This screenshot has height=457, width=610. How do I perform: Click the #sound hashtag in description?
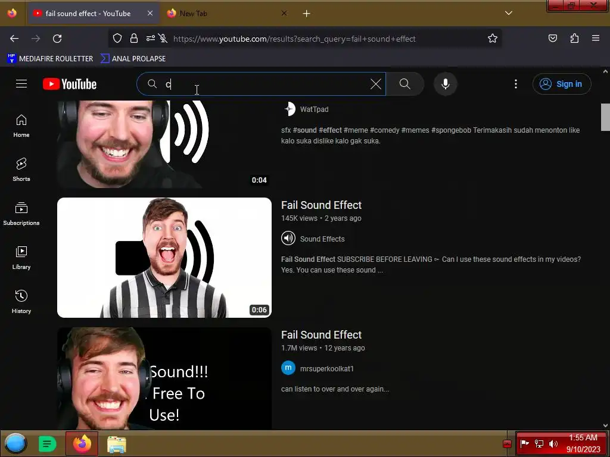click(x=304, y=130)
